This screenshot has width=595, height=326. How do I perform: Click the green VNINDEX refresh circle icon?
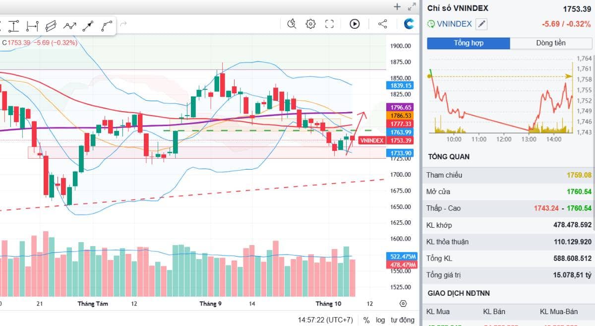(x=431, y=24)
